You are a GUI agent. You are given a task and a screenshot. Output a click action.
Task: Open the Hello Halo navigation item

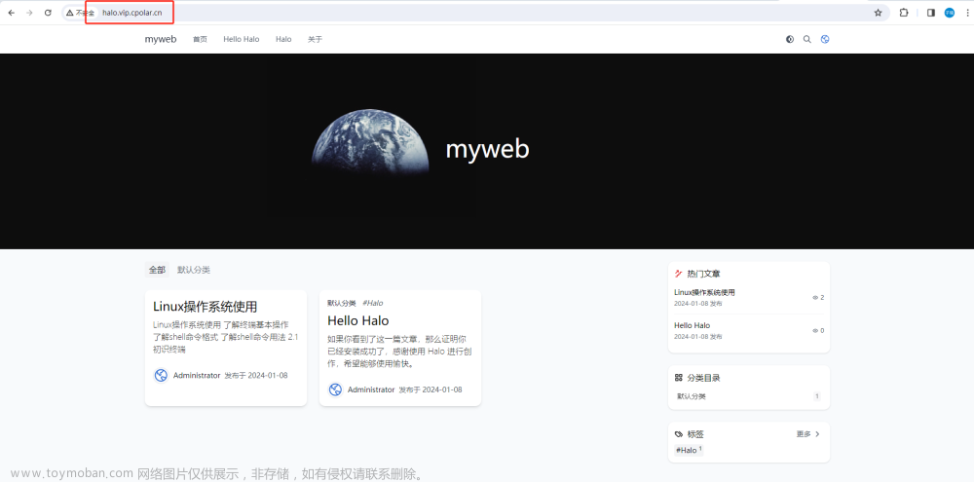tap(241, 39)
